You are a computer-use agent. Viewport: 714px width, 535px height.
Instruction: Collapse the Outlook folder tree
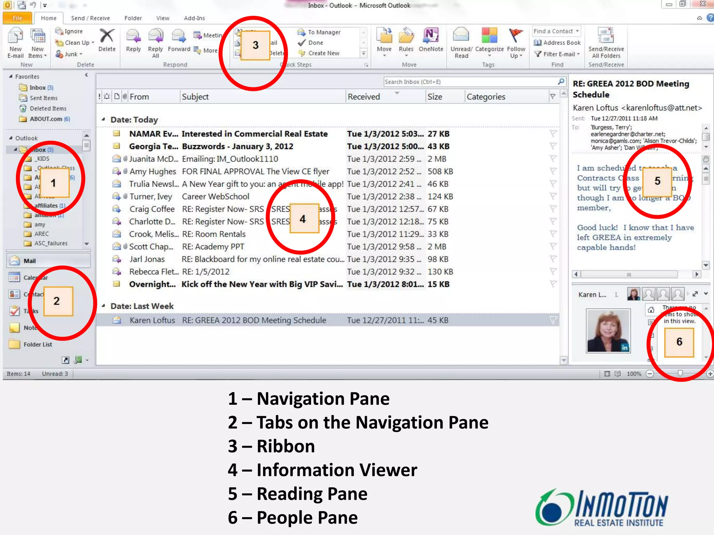pyautogui.click(x=11, y=138)
